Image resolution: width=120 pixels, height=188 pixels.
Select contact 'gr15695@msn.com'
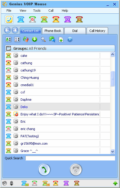pyautogui.click(x=58, y=143)
